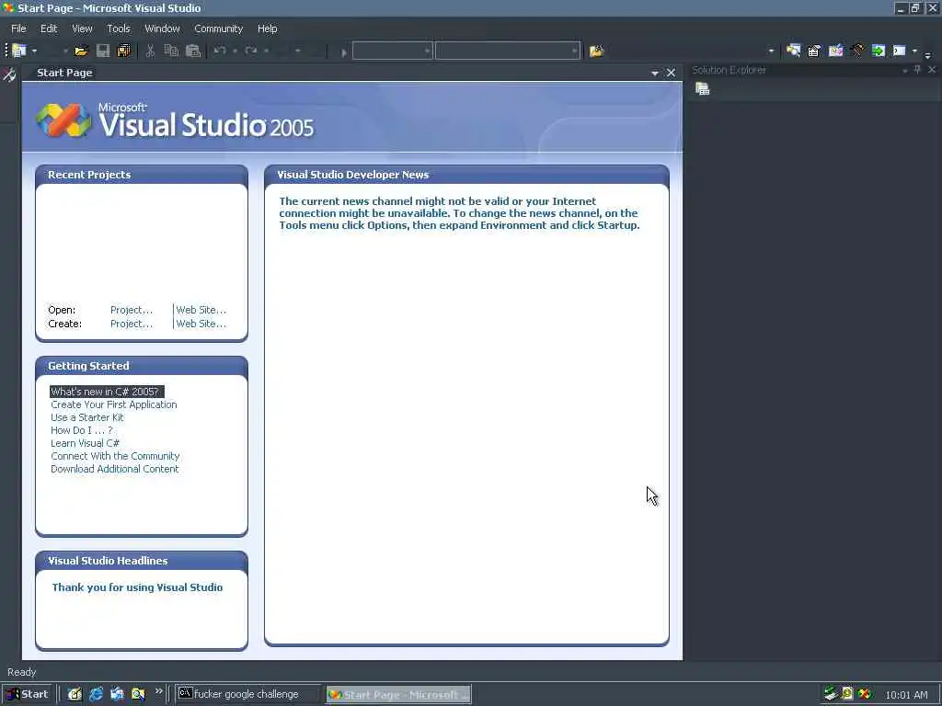Click Start Page Microsoft taskbar button
The height and width of the screenshot is (706, 942).
tap(399, 695)
